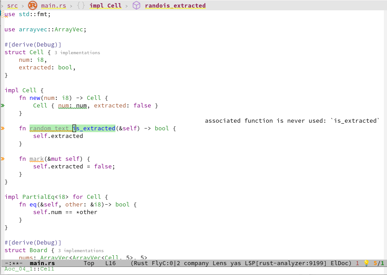Click the '3 implementations' lens after struct Cell
The width and height of the screenshot is (387, 275).
click(x=77, y=53)
